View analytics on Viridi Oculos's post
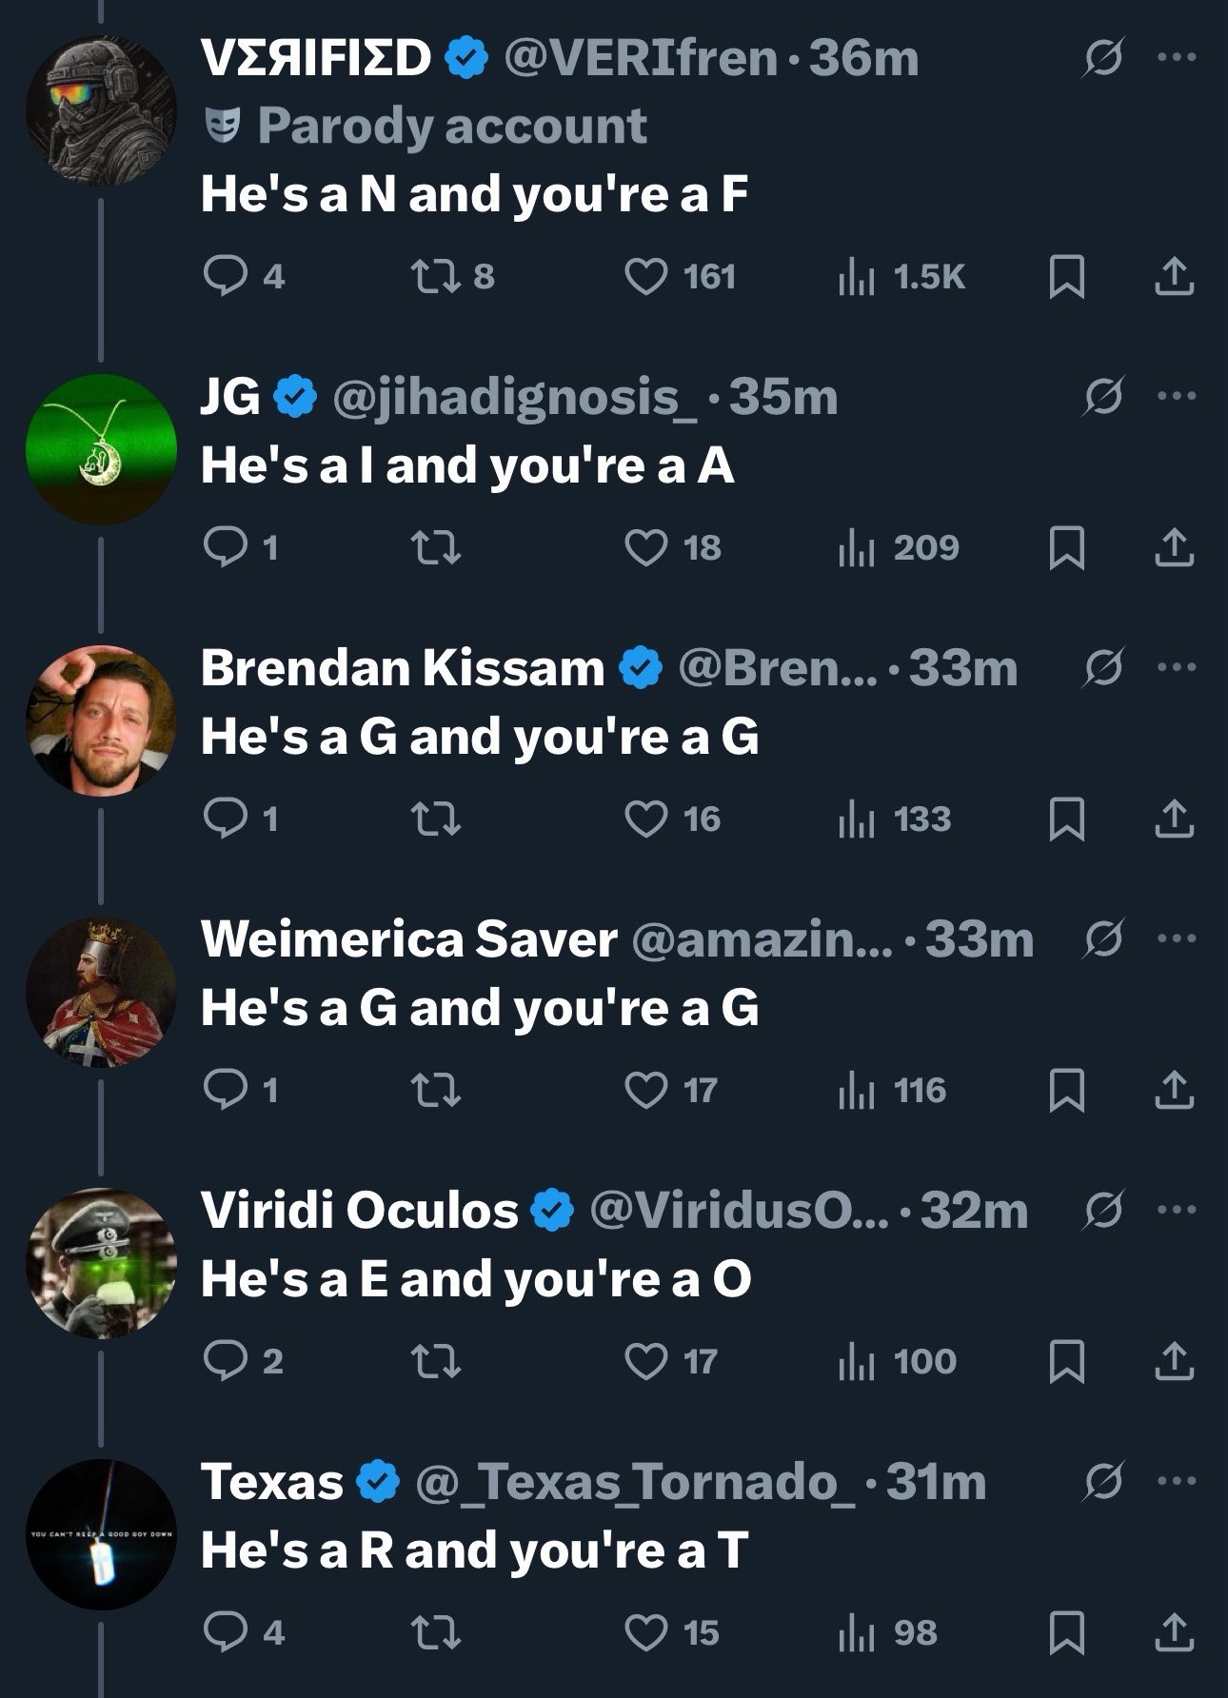 tap(857, 1362)
